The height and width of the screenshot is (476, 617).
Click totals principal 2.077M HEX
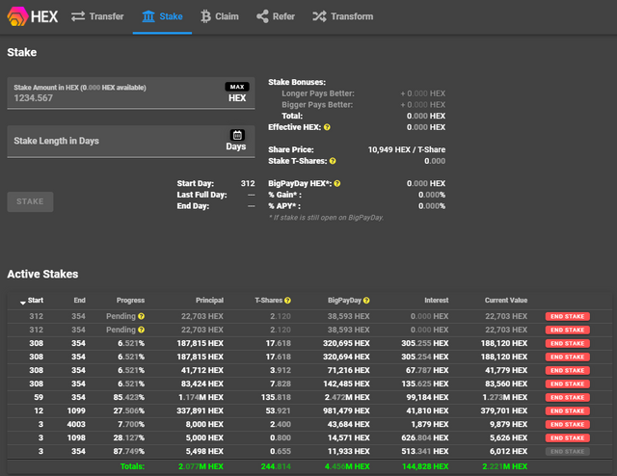(x=201, y=466)
